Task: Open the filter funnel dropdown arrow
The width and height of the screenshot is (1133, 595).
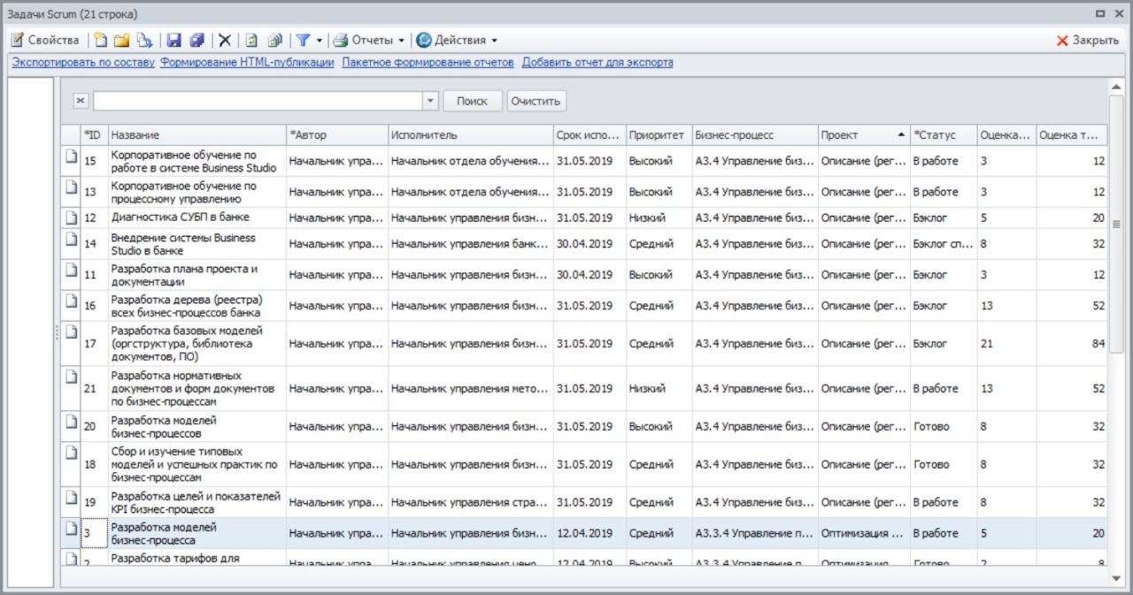Action: 320,41
